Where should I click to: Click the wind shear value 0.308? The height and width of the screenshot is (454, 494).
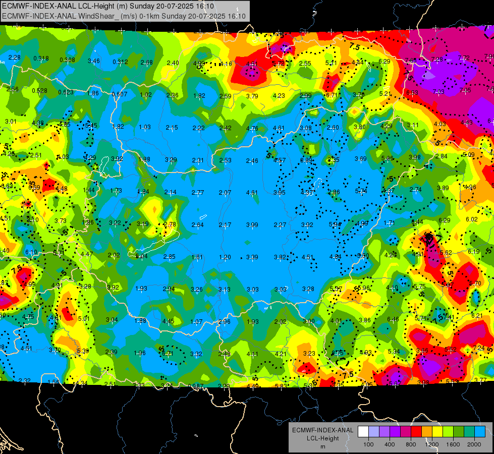pos(68,60)
